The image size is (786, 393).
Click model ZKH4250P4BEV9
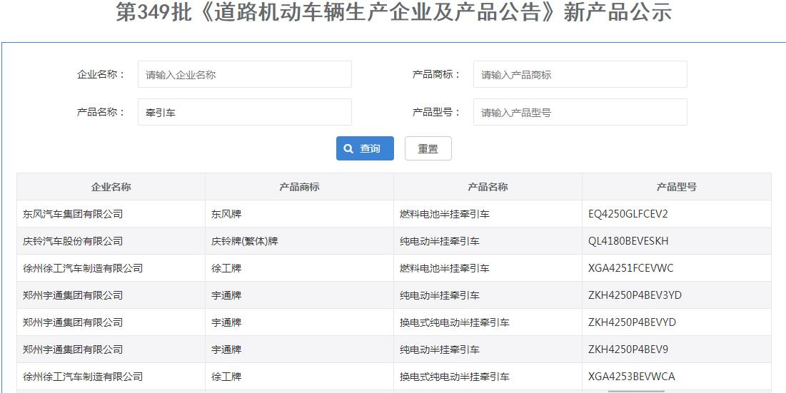click(628, 349)
